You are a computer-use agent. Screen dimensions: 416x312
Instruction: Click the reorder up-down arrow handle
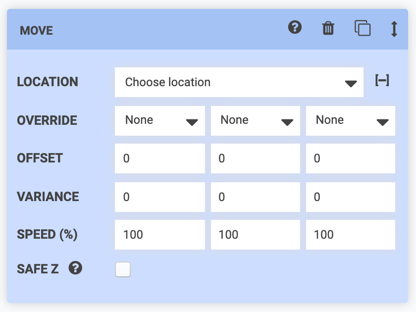[394, 29]
